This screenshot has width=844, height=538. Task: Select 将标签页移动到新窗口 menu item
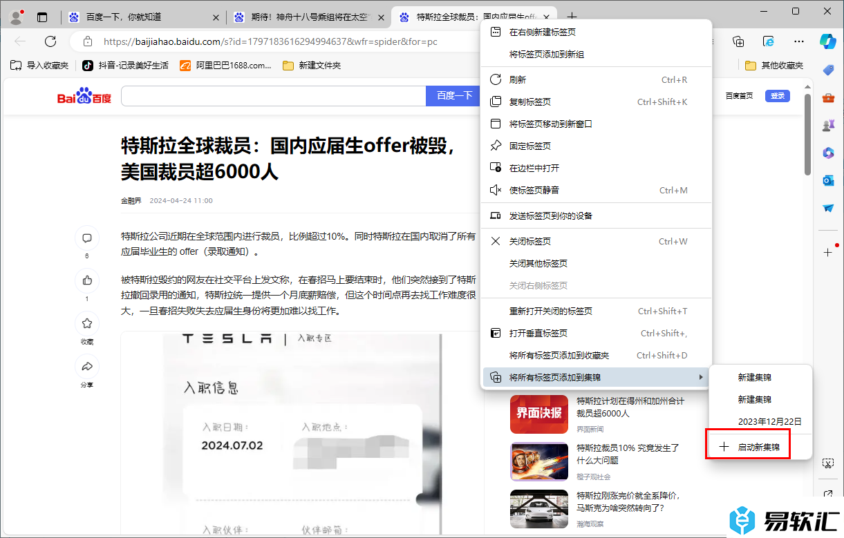(x=596, y=124)
